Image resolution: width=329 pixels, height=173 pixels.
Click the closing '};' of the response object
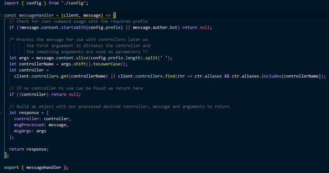point(12,137)
